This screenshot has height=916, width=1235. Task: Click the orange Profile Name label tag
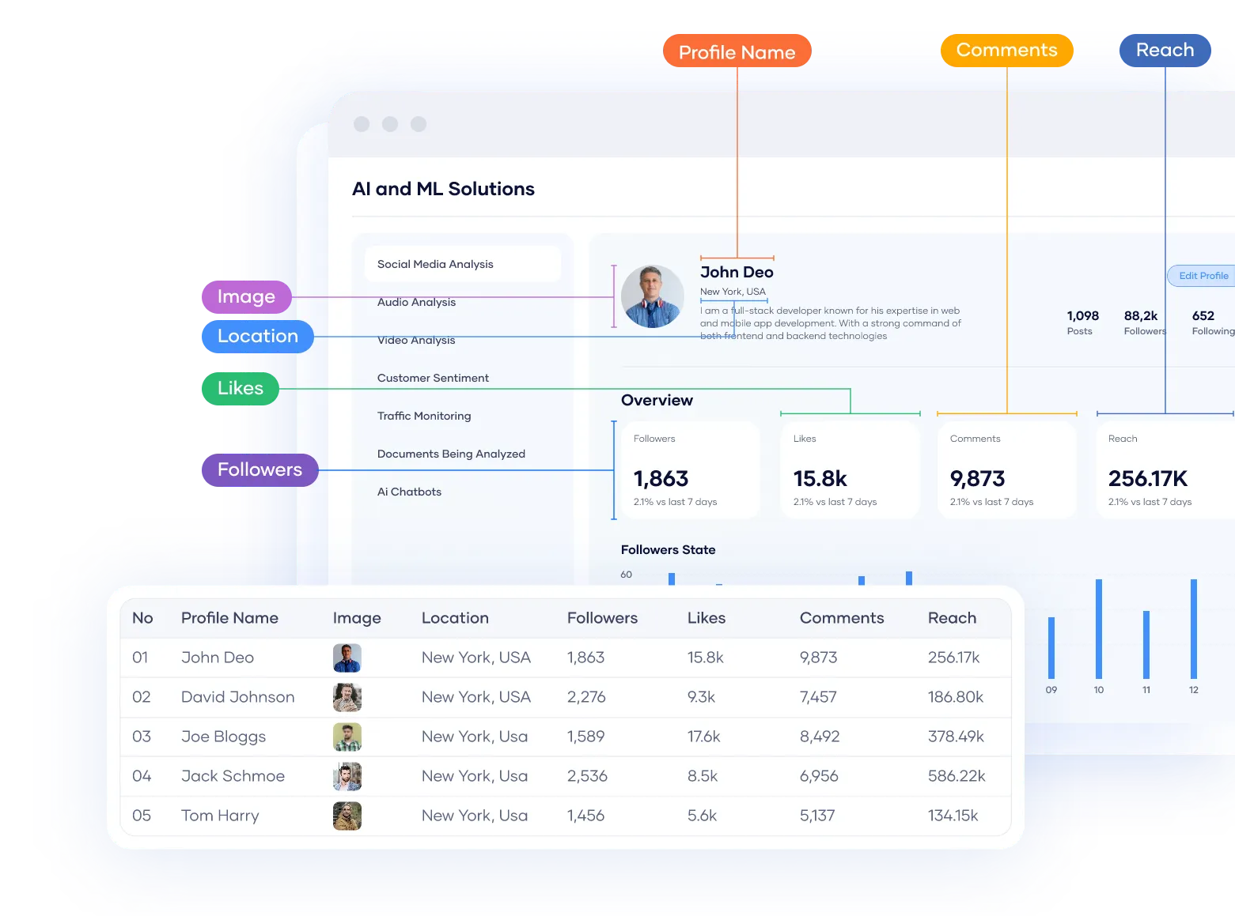point(737,52)
